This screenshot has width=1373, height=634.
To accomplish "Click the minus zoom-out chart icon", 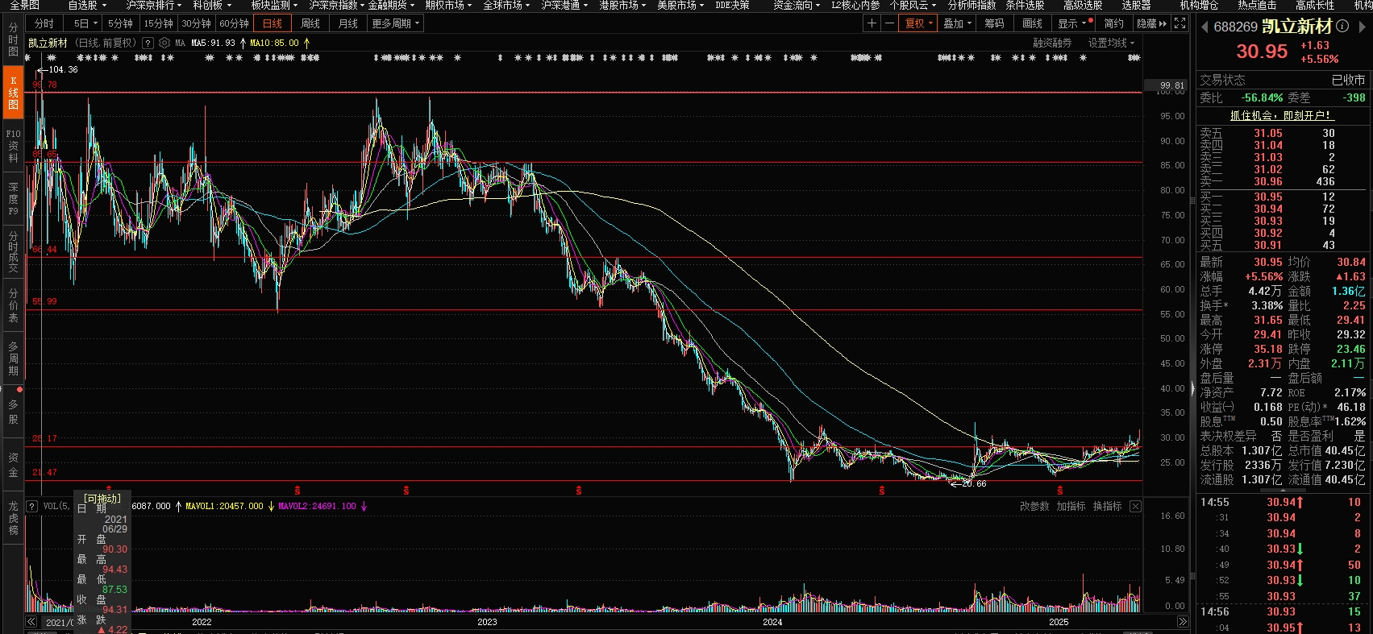I will point(888,23).
